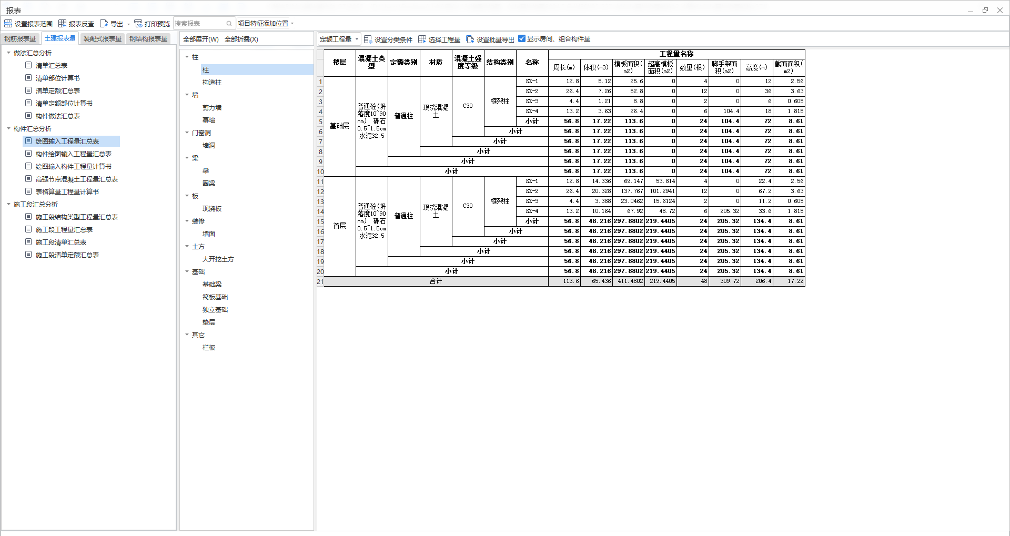Collapse the 基础 category node
Viewport: 1010px width, 536px height.
click(187, 271)
